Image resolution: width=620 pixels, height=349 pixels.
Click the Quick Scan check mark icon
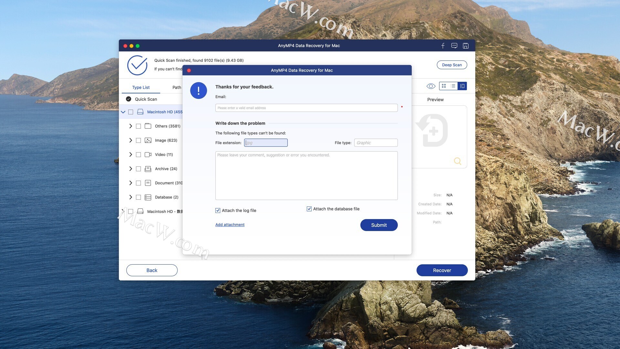(x=129, y=99)
